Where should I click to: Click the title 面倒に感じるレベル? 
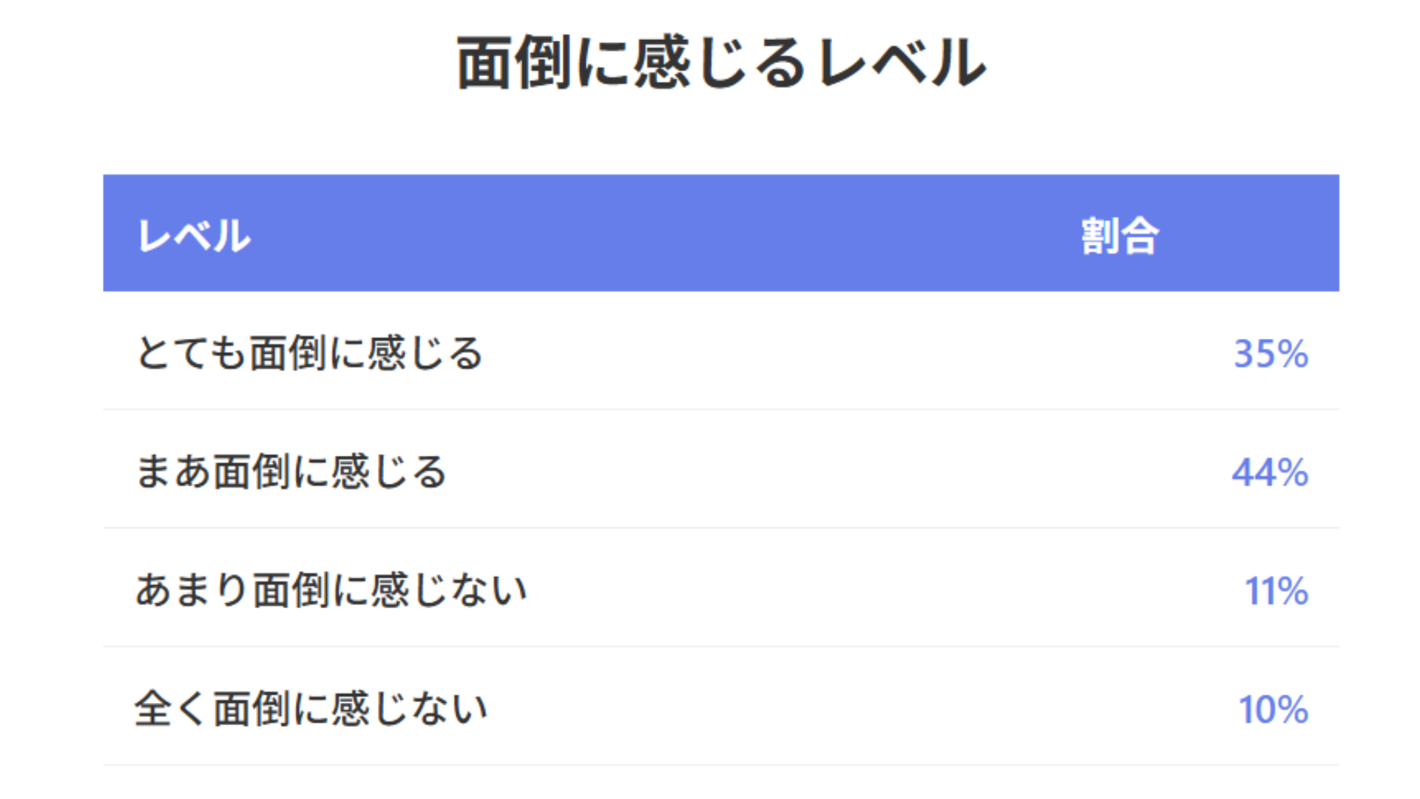[x=720, y=64]
